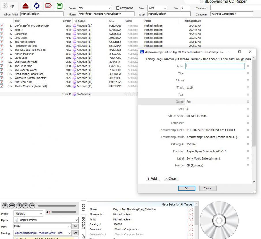261x239 pixels.
Task: Open the red tag metadata icon
Action: [x=48, y=6]
